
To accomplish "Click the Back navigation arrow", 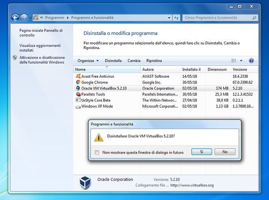I will point(15,18).
